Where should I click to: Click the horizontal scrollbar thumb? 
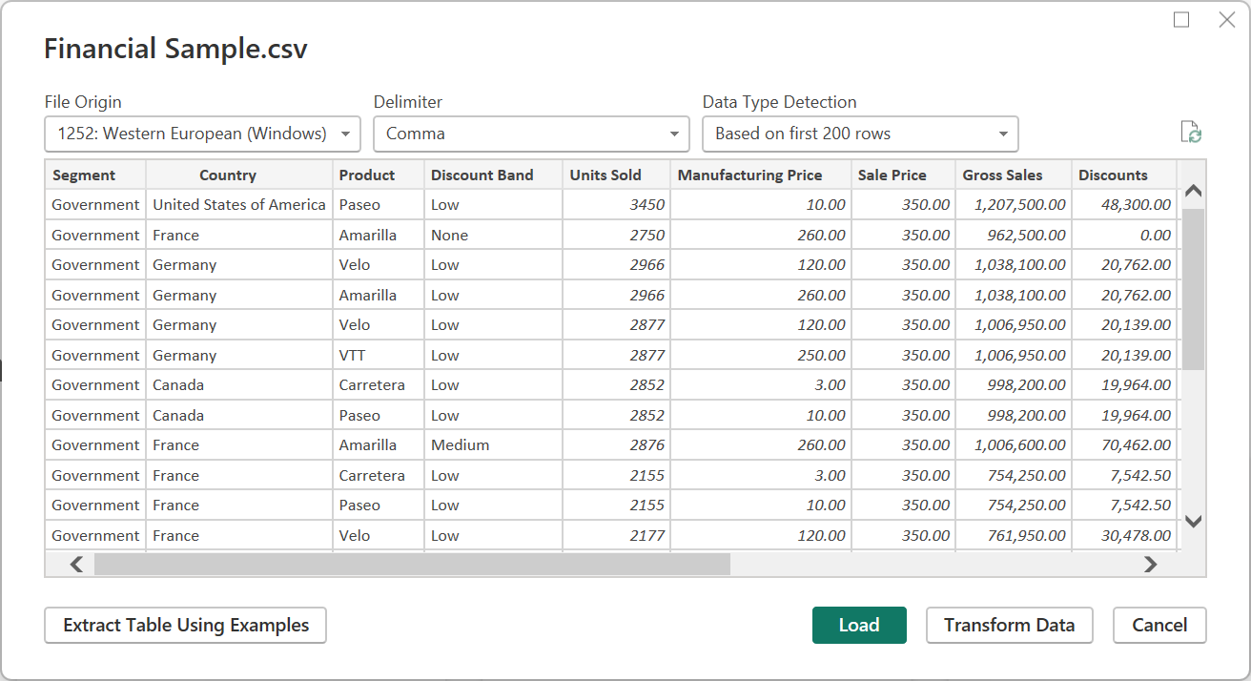pos(412,565)
